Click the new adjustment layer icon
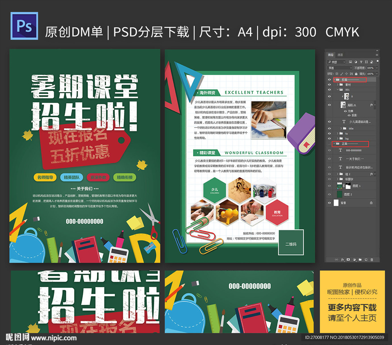Image resolution: width=392 pixels, height=345 pixels. point(354,260)
